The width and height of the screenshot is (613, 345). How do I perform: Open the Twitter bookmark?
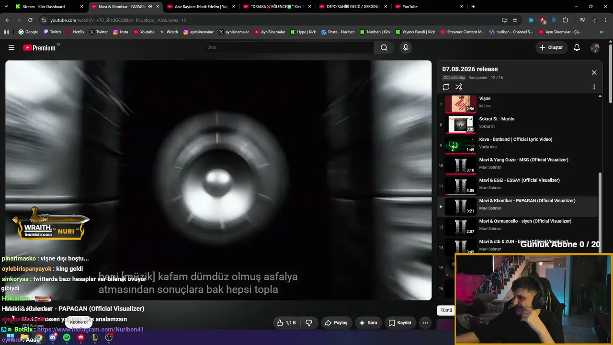coord(99,32)
